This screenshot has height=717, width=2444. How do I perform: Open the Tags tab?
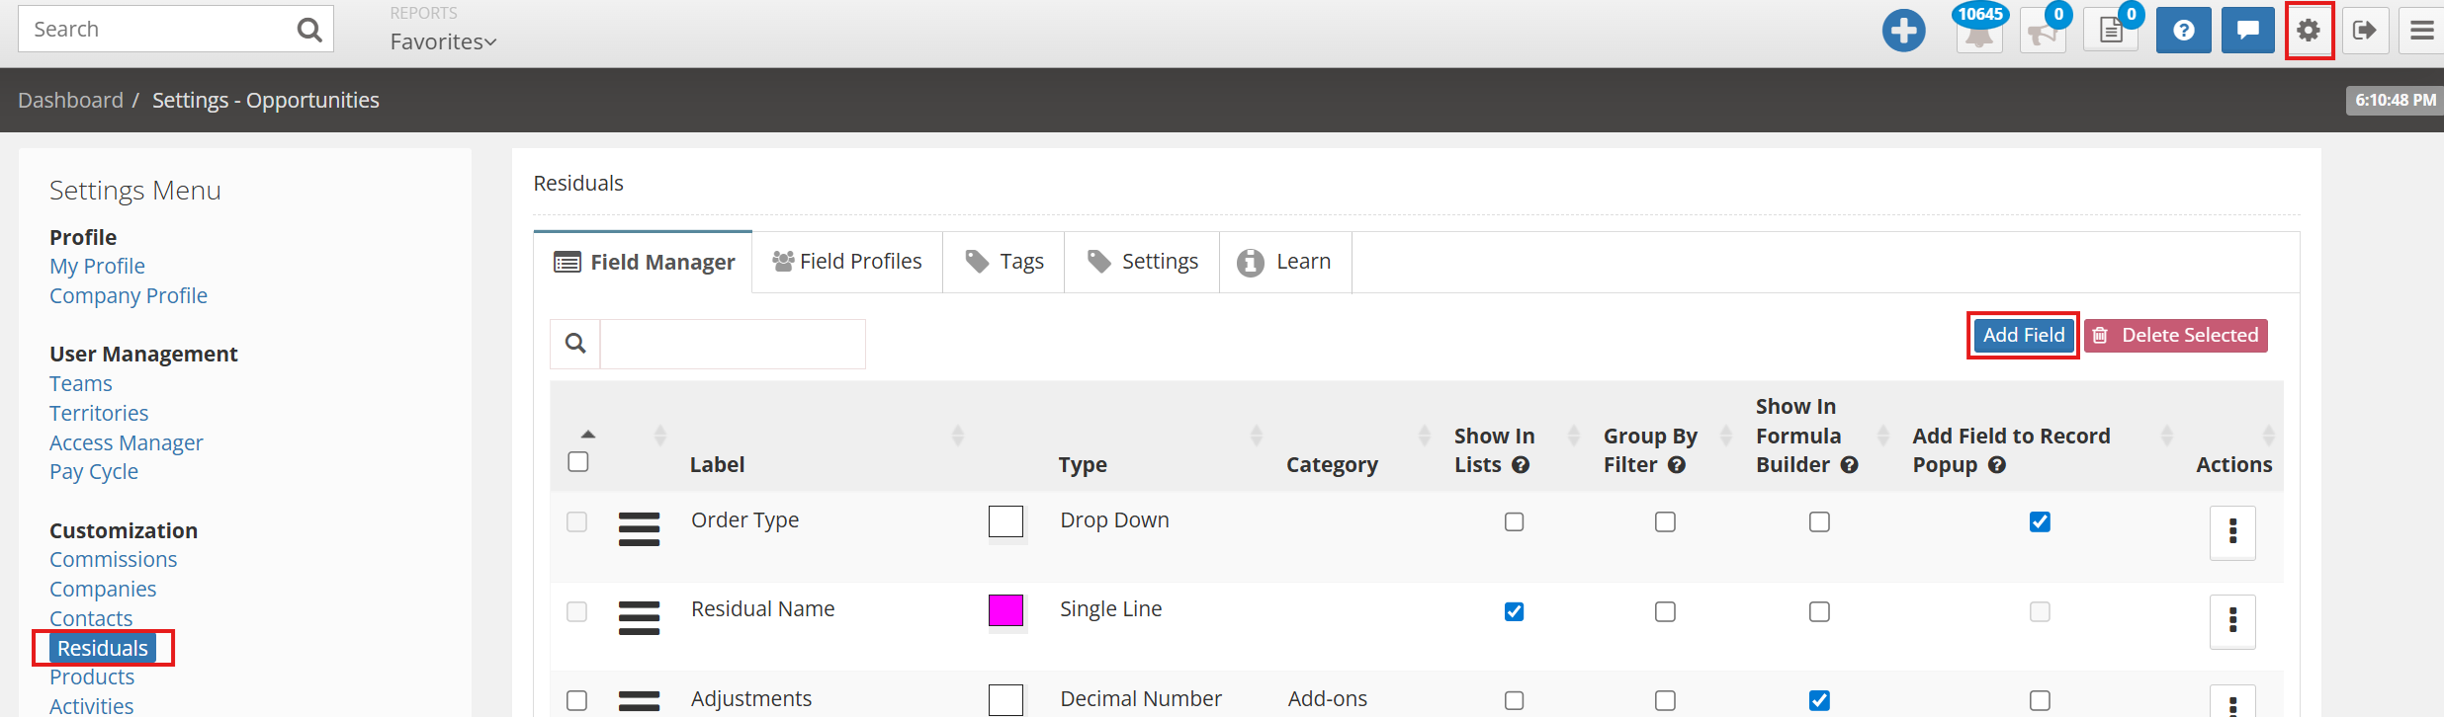pyautogui.click(x=1004, y=262)
